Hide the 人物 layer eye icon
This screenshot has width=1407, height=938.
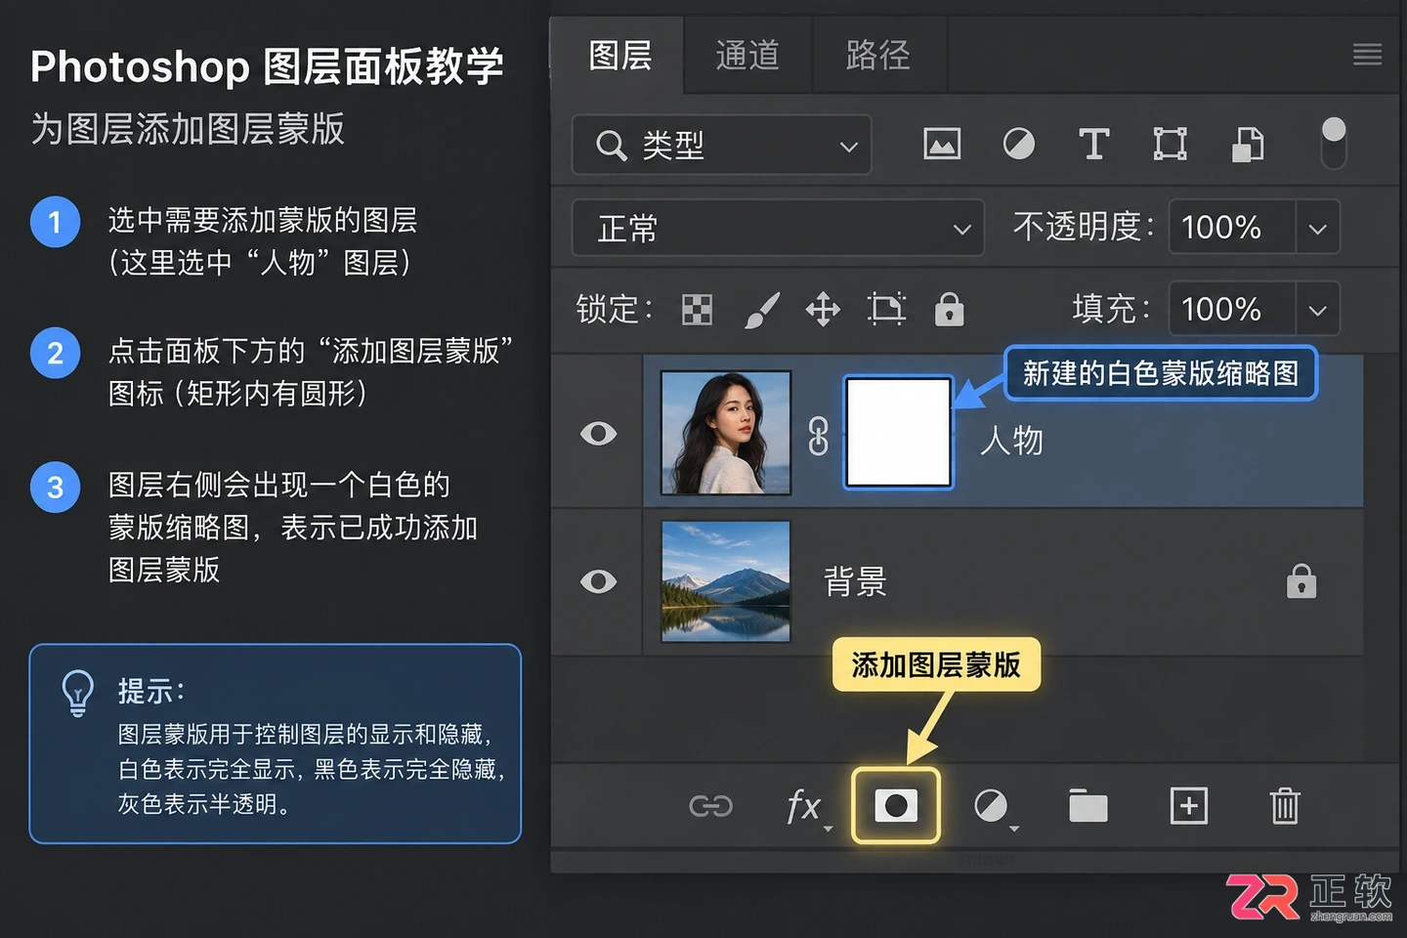(x=598, y=433)
